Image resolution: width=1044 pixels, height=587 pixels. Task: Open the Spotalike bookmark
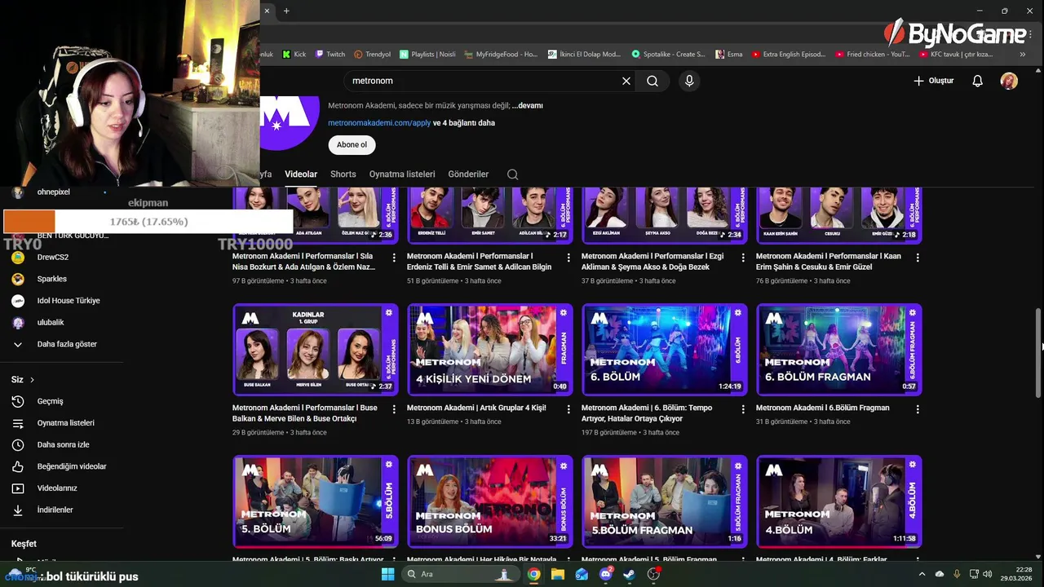coord(668,55)
